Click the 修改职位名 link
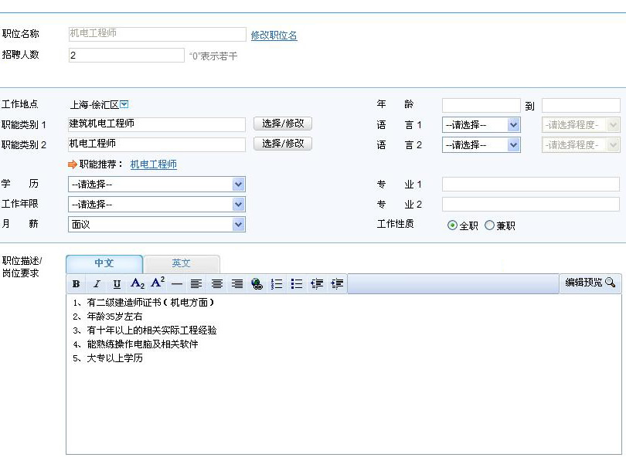 point(274,36)
